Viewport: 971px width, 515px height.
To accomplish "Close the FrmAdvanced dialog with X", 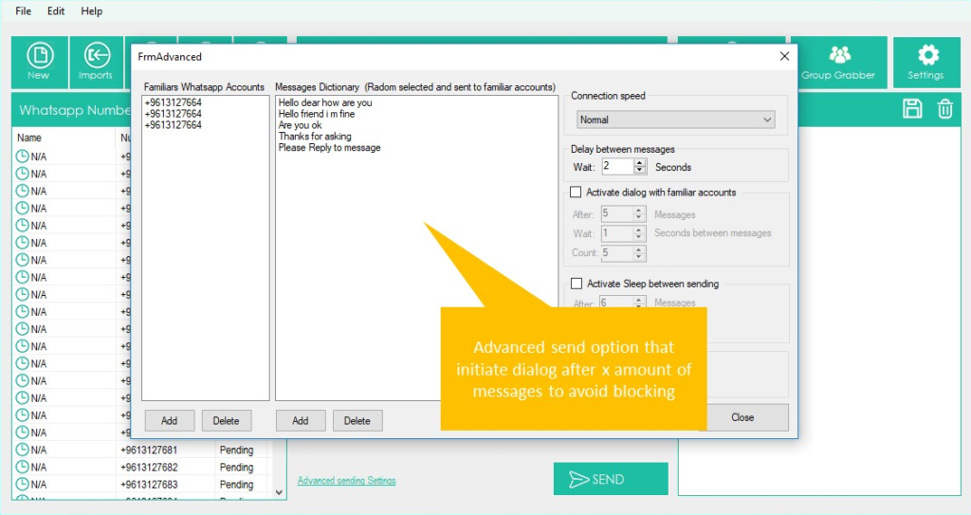I will (x=784, y=57).
